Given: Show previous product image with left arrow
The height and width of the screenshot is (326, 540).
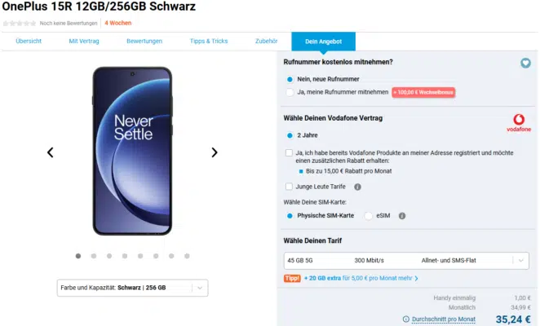Looking at the screenshot, I should pyautogui.click(x=51, y=152).
